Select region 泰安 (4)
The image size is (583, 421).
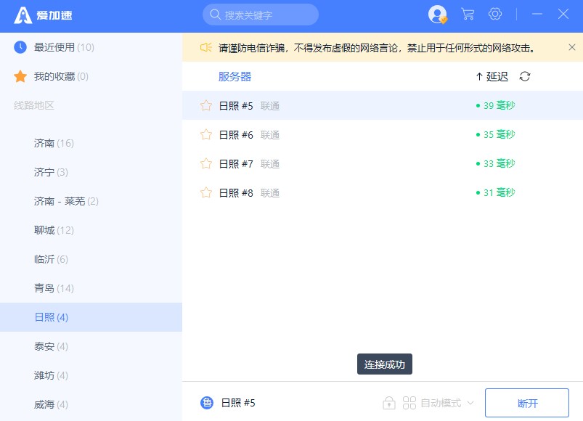pyautogui.click(x=91, y=346)
